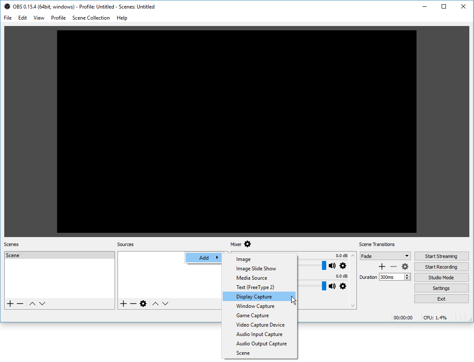The width and height of the screenshot is (474, 362).
Task: Click the Start Recording button
Action: (441, 267)
